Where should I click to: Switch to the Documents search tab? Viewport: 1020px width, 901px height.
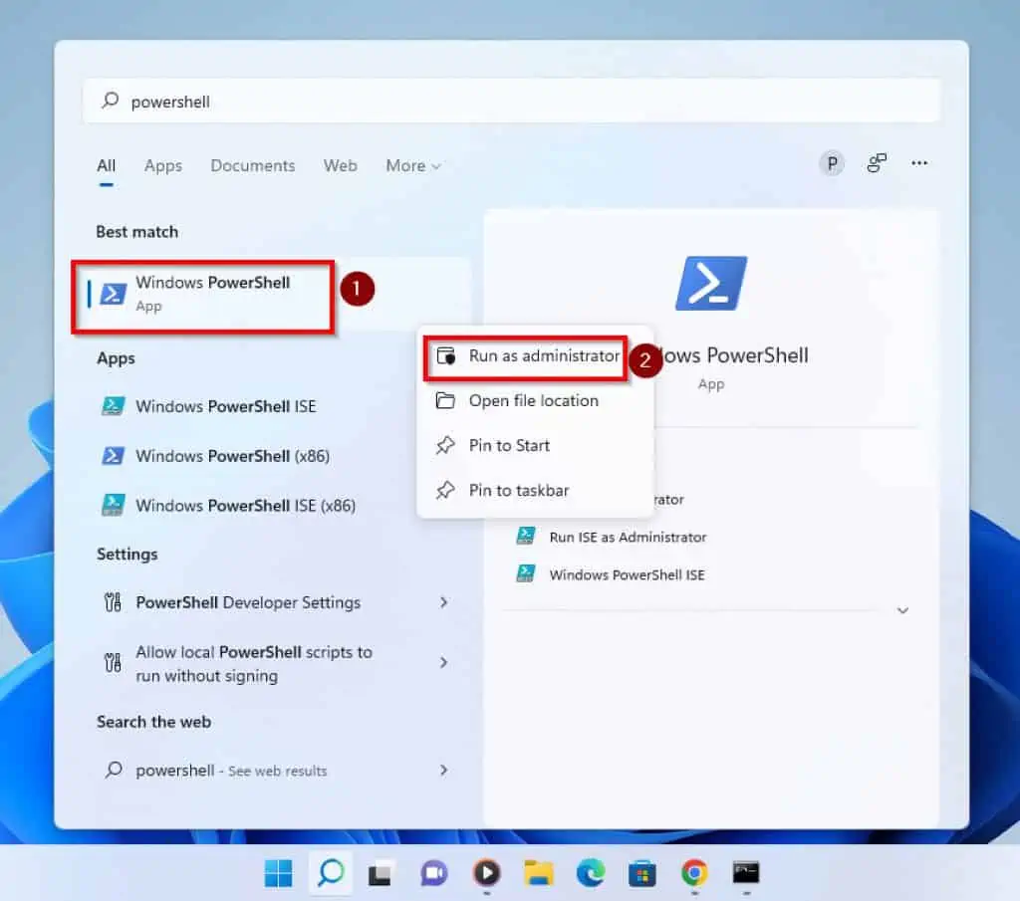tap(252, 165)
